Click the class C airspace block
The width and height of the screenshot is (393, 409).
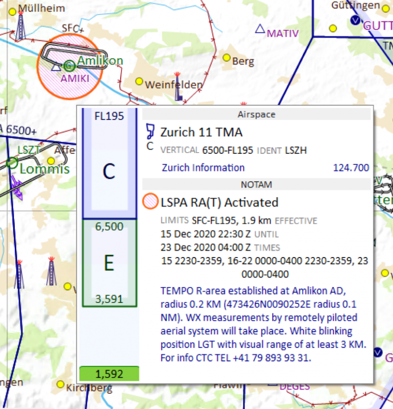110,164
